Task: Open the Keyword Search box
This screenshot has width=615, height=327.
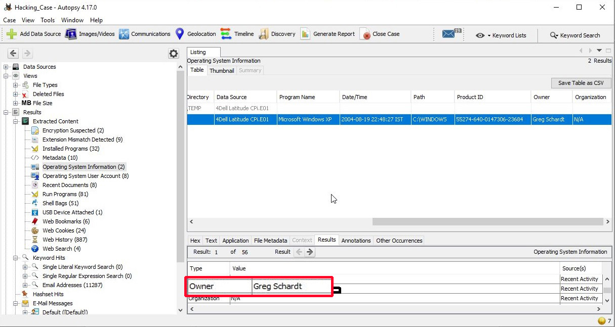Action: click(x=575, y=35)
